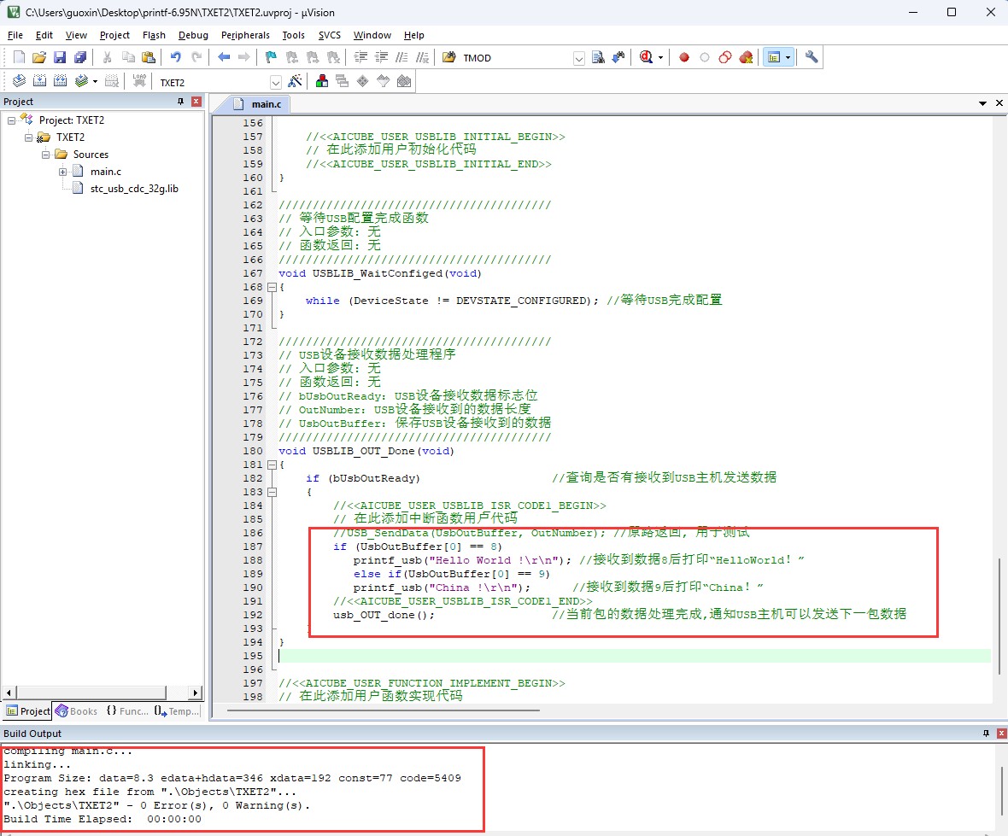Insert a bookmark with the flag icon
This screenshot has height=836, width=1008.
pos(271,57)
